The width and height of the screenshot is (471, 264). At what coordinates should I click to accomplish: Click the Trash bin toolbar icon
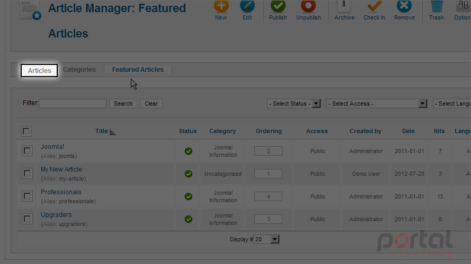437,6
